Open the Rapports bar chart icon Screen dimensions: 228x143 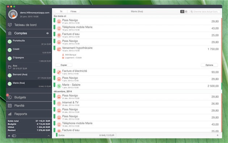point(10,114)
